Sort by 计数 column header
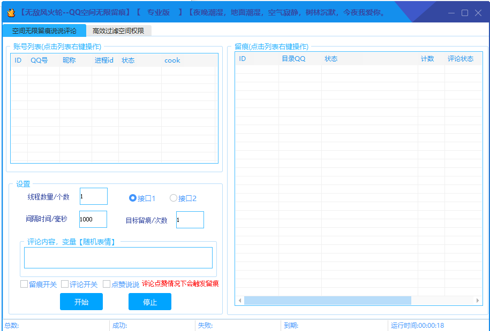 [x=427, y=59]
